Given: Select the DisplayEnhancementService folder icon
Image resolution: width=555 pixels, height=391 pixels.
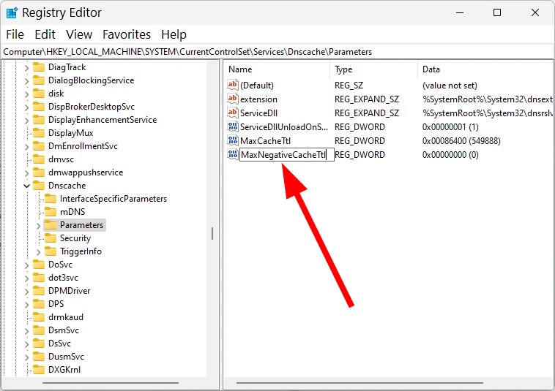Looking at the screenshot, I should (39, 120).
